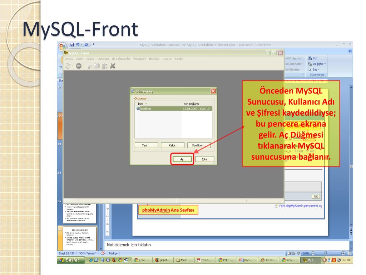The width and height of the screenshot is (366, 275).
Task: Click the scissors cut icon in MySQL-Front
Action: (89, 66)
